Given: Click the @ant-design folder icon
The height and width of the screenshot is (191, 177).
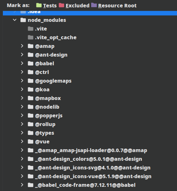Looking at the screenshot, I should tap(31, 55).
